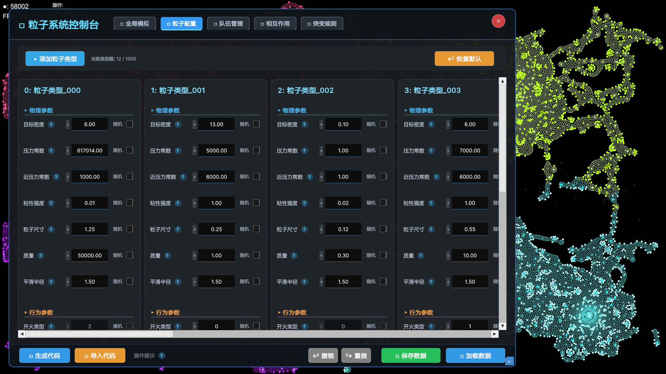Toggle random checkbox for 粒子尺寸 in type 001

pos(256,229)
